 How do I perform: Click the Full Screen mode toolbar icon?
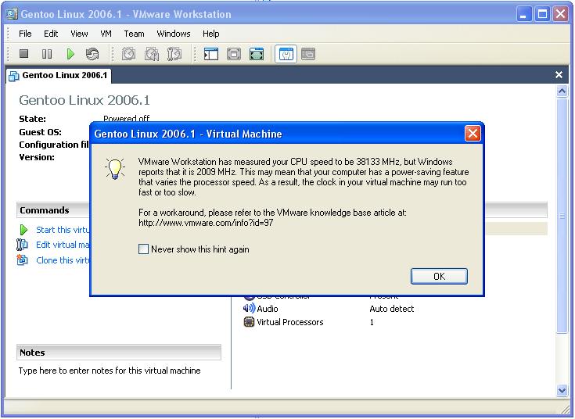click(257, 54)
